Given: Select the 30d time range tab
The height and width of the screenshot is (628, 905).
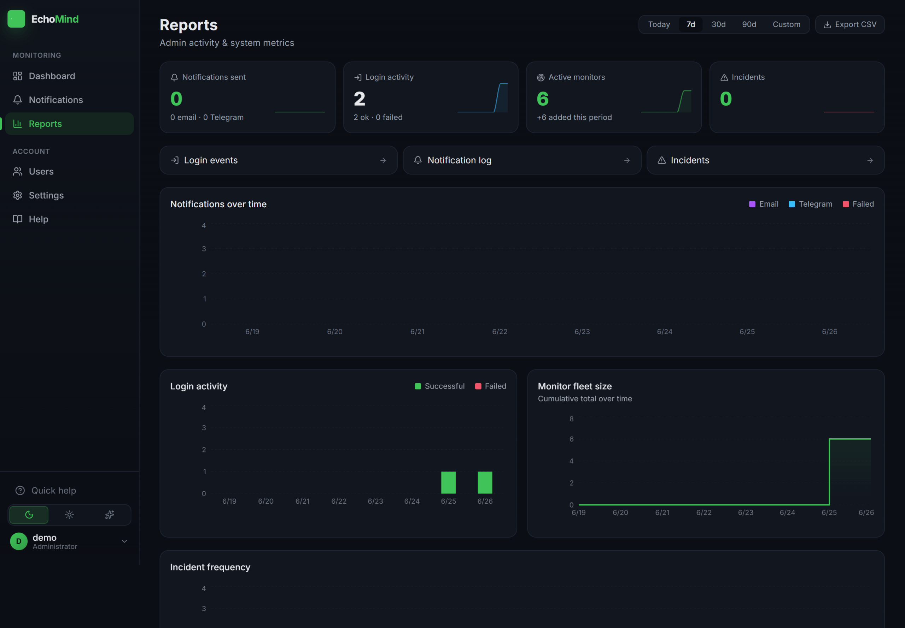Looking at the screenshot, I should [718, 24].
